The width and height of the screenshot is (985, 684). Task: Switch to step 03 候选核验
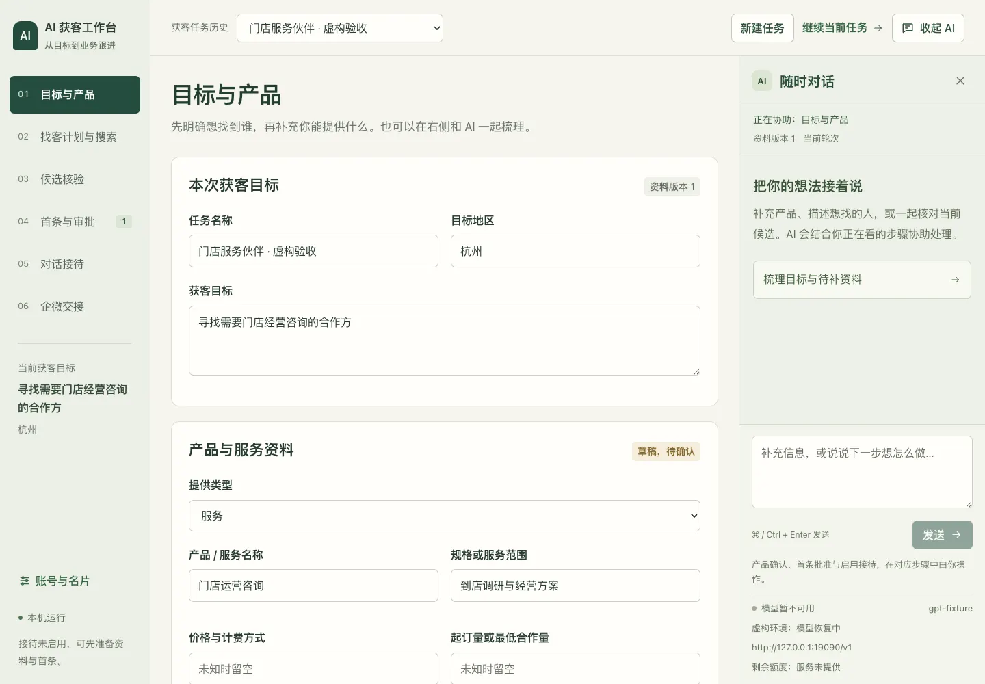click(75, 179)
